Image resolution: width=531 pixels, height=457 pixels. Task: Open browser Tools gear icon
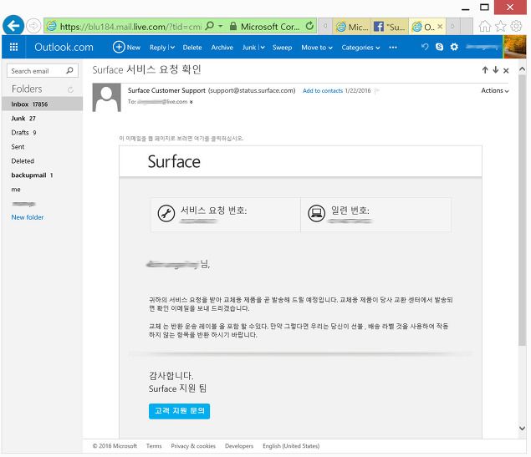[x=516, y=26]
